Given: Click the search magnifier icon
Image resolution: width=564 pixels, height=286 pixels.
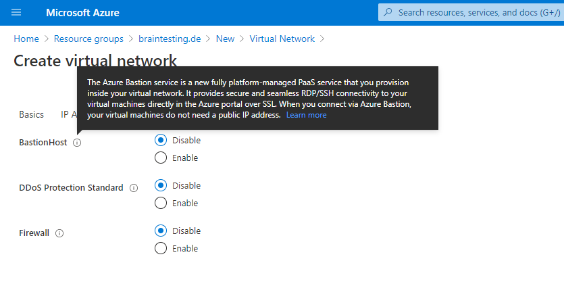Looking at the screenshot, I should coord(388,12).
